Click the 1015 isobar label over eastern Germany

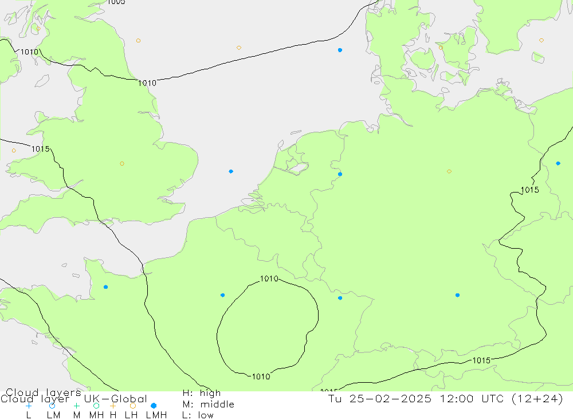(530, 190)
